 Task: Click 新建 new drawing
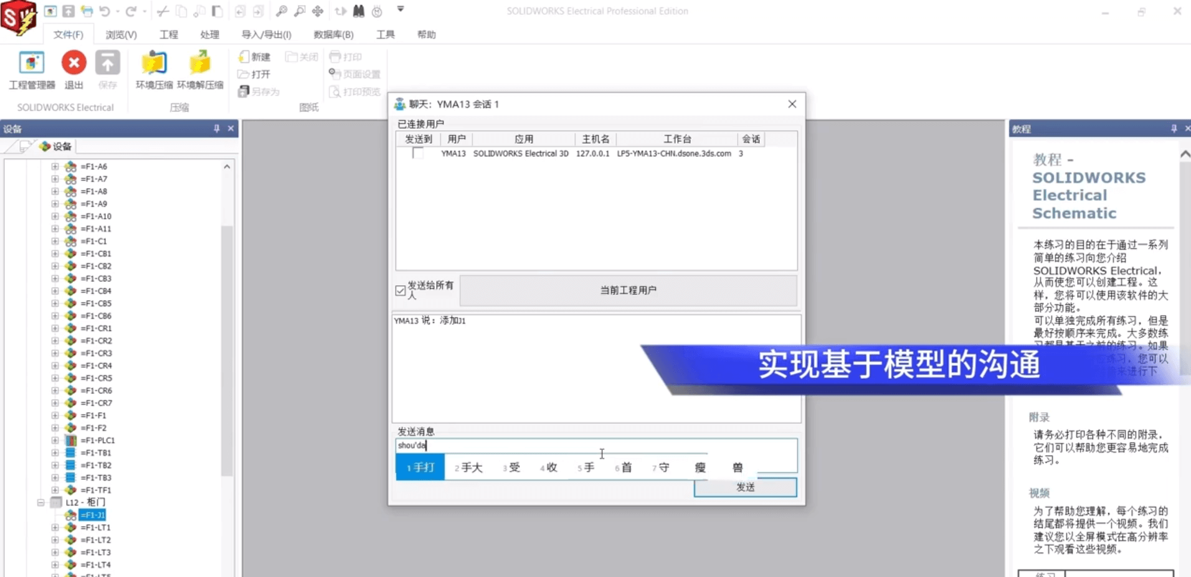click(254, 57)
